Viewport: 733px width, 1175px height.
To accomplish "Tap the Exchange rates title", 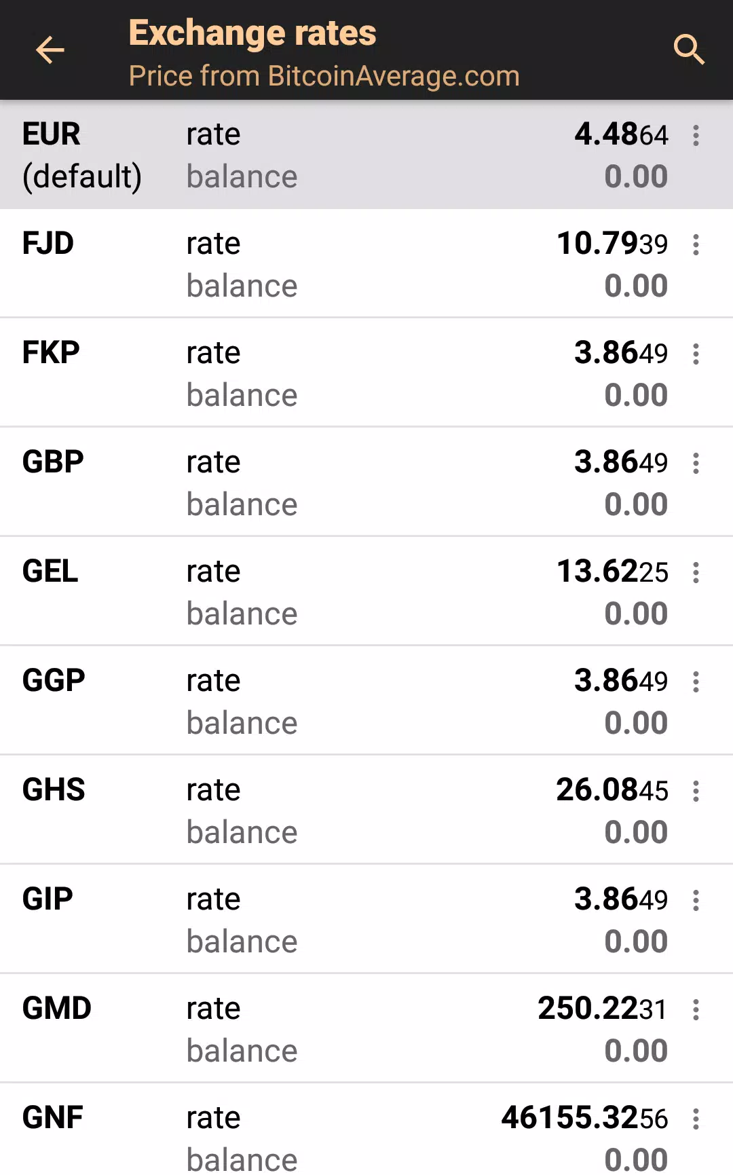I will click(x=252, y=33).
